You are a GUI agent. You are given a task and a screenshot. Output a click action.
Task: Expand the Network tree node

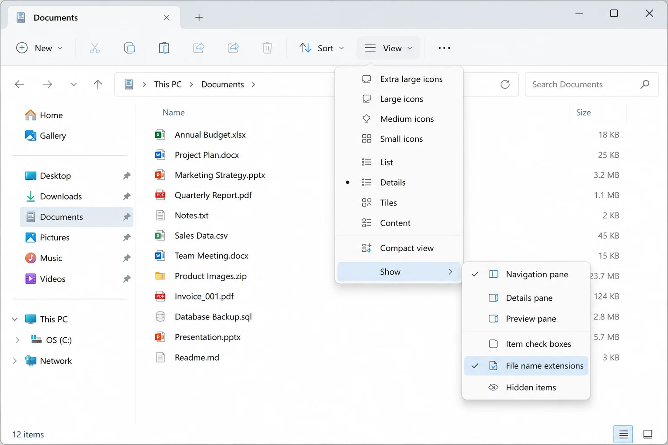pos(15,361)
